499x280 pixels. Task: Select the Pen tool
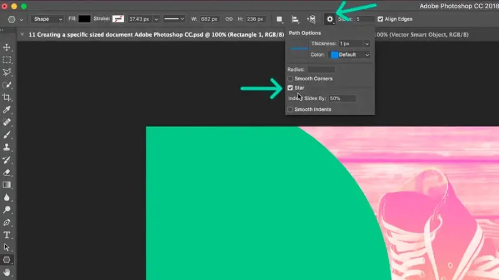(x=7, y=223)
